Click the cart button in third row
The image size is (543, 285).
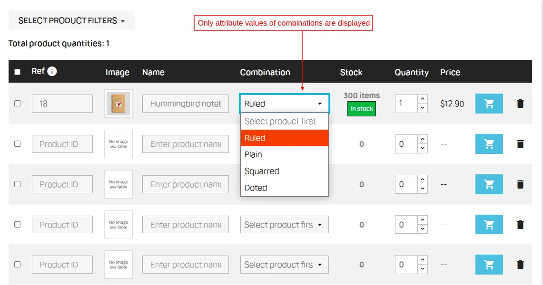(489, 184)
